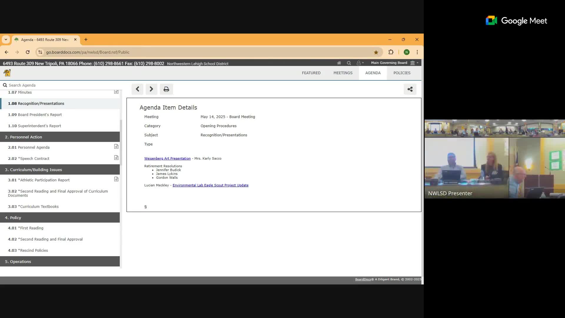Image resolution: width=565 pixels, height=318 pixels.
Task: Open the BoardDocs footer link
Action: [x=363, y=279]
